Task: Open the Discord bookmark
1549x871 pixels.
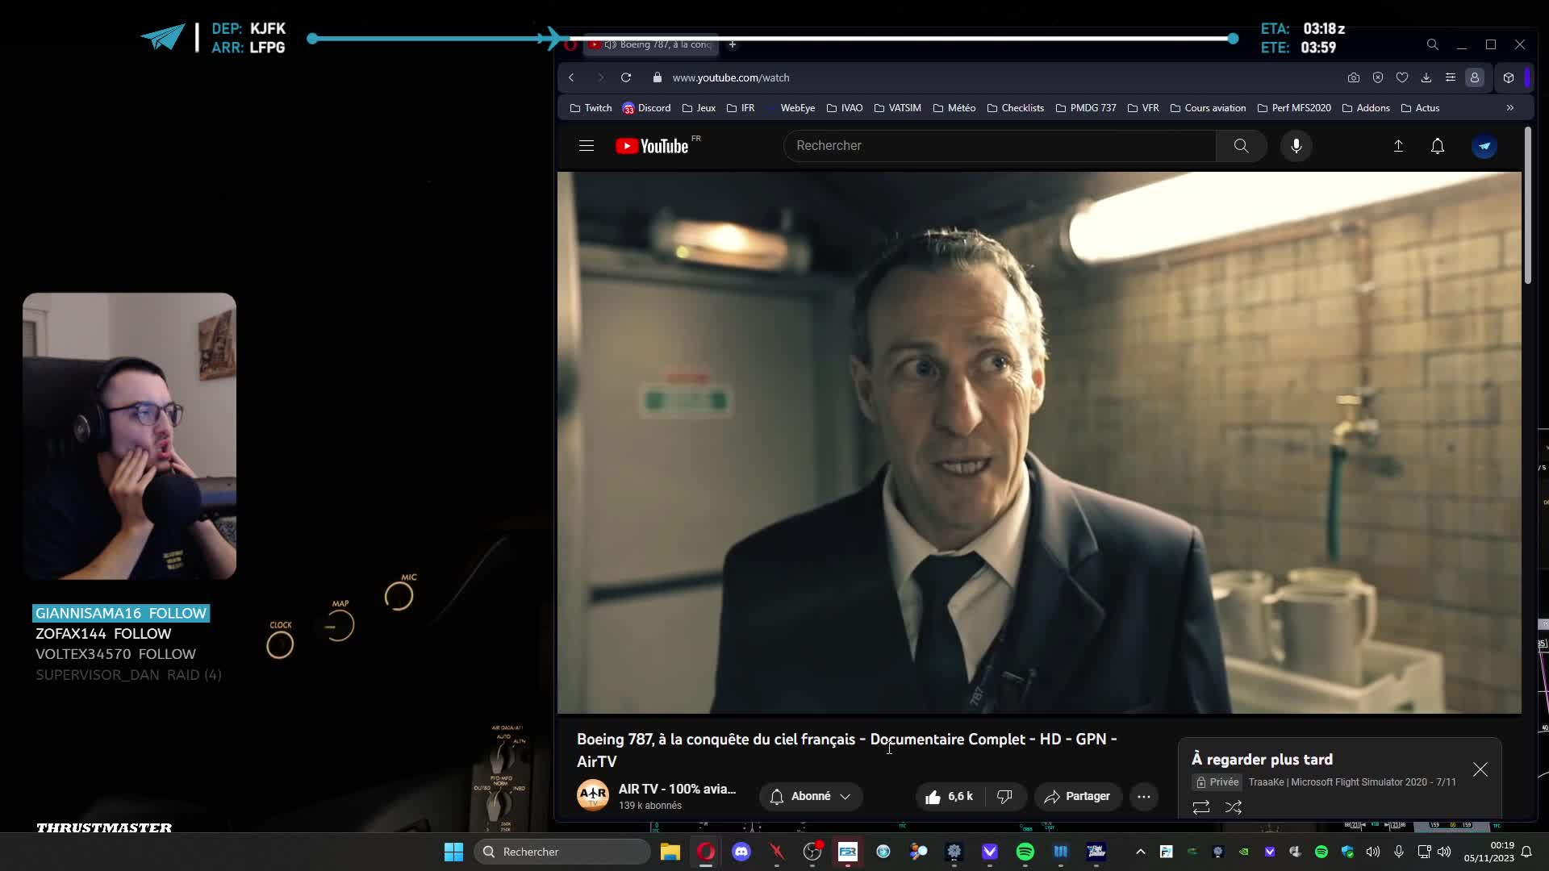Action: click(x=646, y=108)
